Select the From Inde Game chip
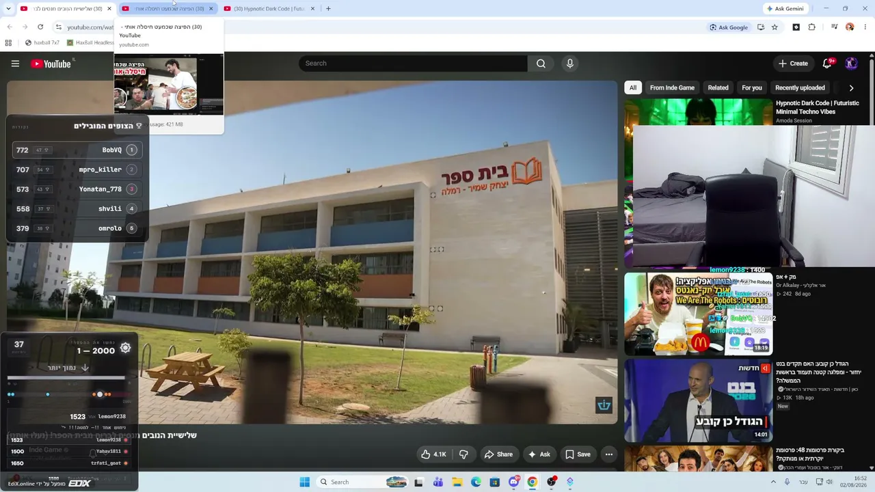The height and width of the screenshot is (492, 875). pyautogui.click(x=672, y=87)
